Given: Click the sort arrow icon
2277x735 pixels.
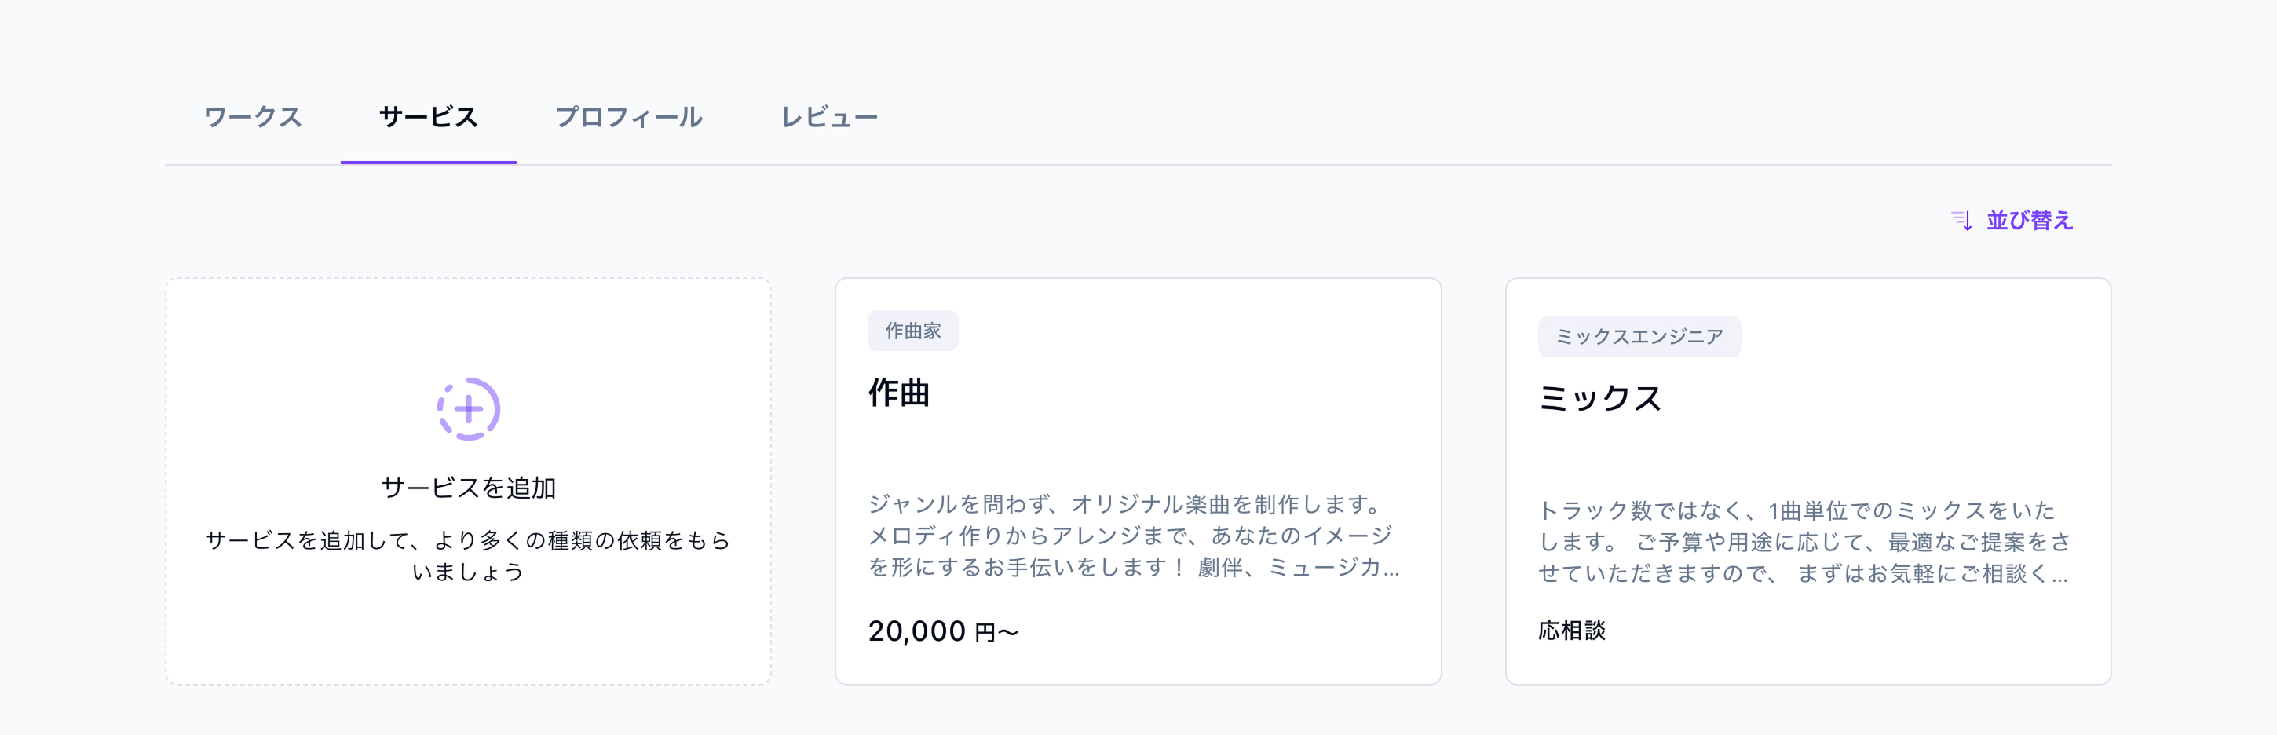Looking at the screenshot, I should (x=1961, y=220).
